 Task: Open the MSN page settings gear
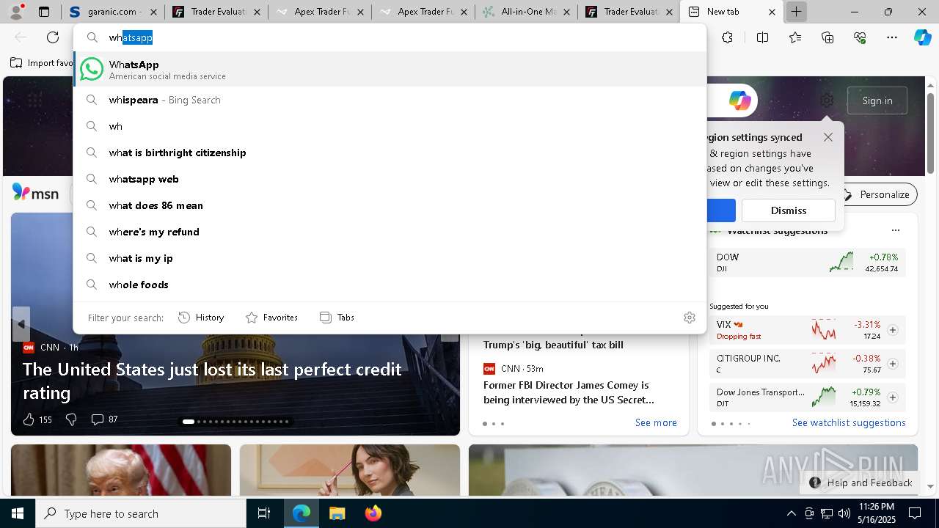point(827,100)
